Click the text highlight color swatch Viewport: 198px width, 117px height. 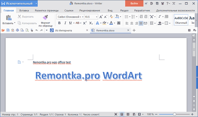tap(104, 23)
